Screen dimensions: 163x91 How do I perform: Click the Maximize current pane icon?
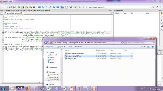point(63,7)
